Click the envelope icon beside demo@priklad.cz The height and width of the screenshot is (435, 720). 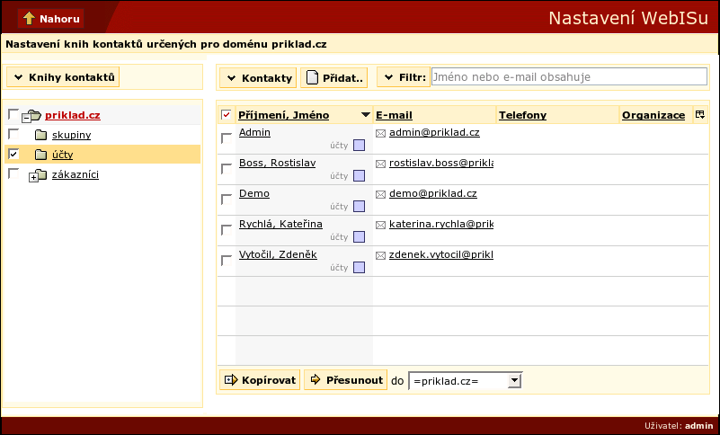[380, 194]
